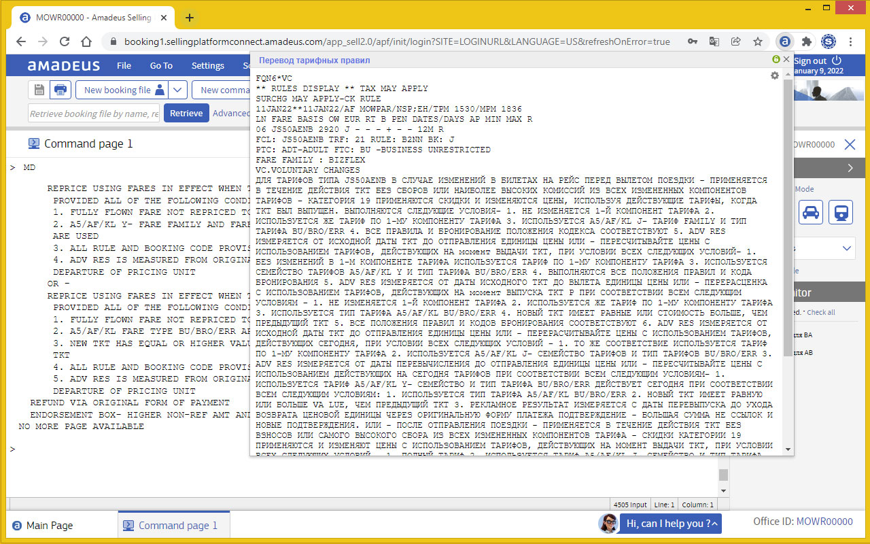The width and height of the screenshot is (870, 544).
Task: Click the print icon in the toolbar
Action: 60,90
